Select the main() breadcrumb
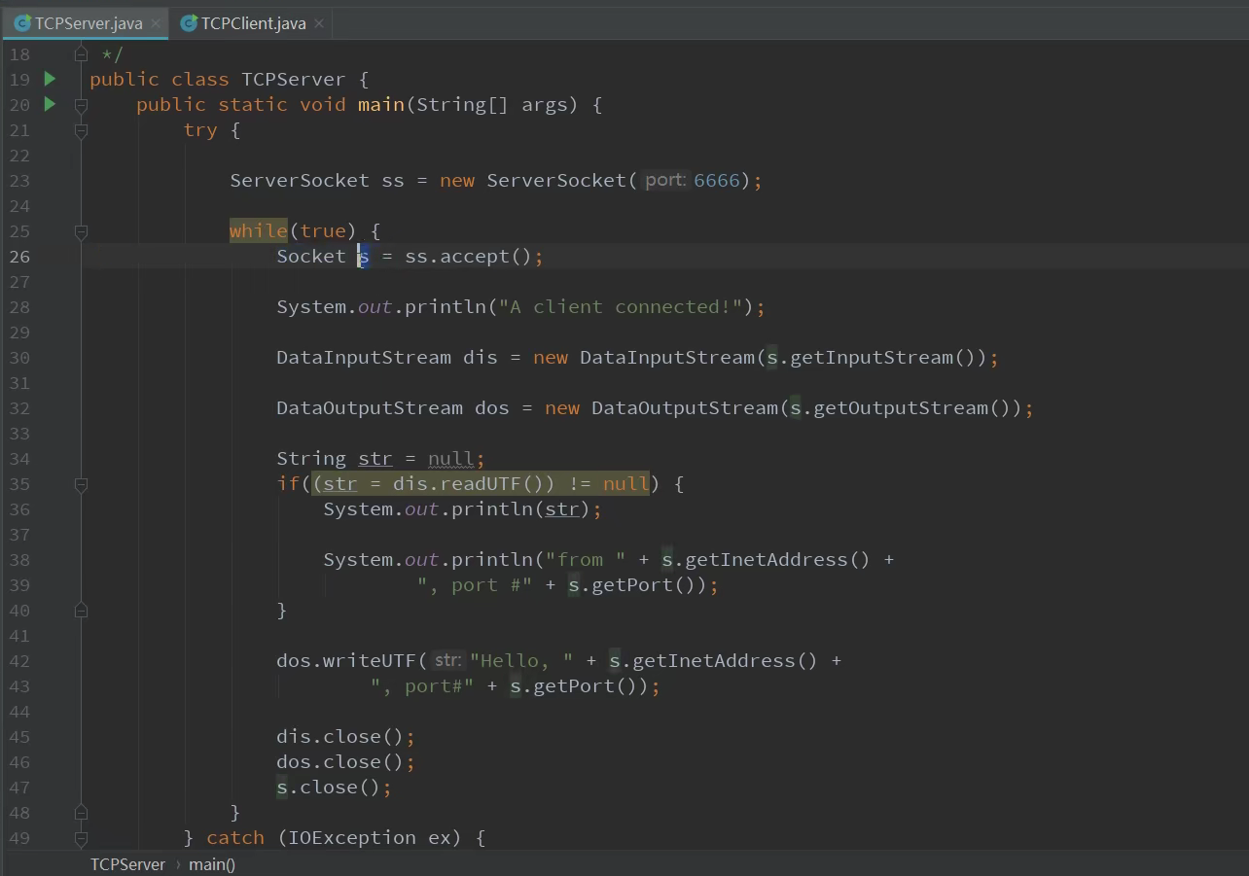Image resolution: width=1249 pixels, height=876 pixels. point(212,864)
